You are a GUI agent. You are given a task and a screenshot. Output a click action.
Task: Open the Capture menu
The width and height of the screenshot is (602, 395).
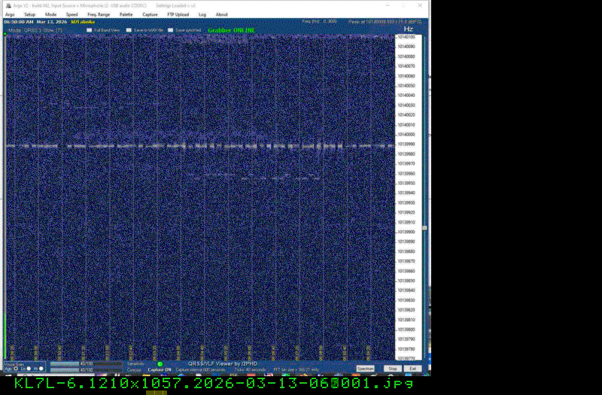pos(150,14)
